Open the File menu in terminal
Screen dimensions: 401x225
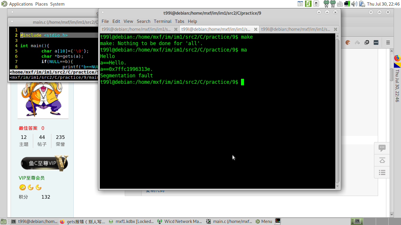105,21
